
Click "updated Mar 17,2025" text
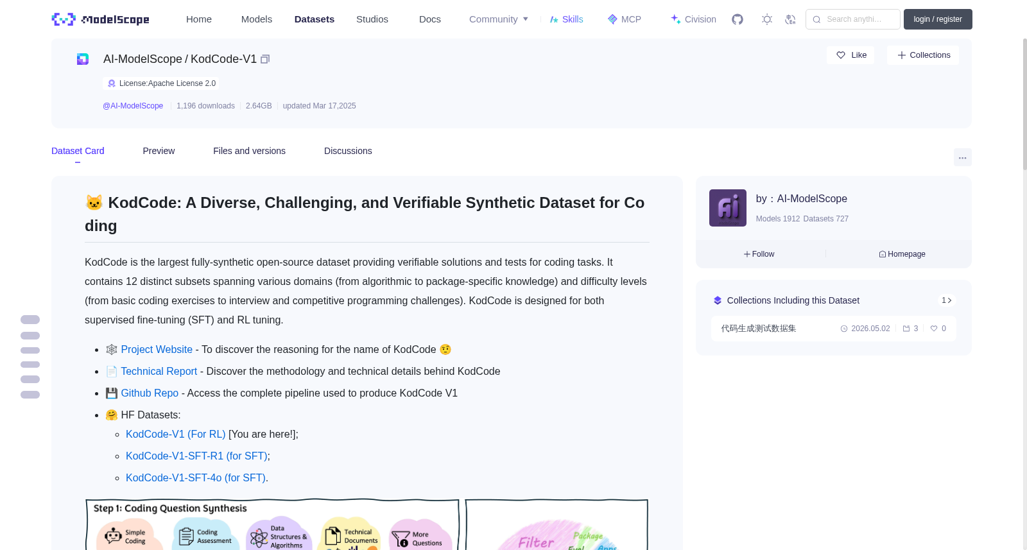pos(319,106)
